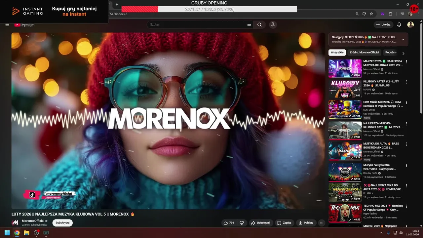This screenshot has width=423, height=238.
Task: Click Chrome icon in taskbar
Action: coord(17,233)
